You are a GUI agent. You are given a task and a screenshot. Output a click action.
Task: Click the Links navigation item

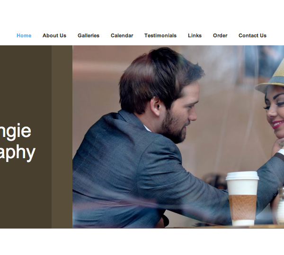(x=195, y=35)
